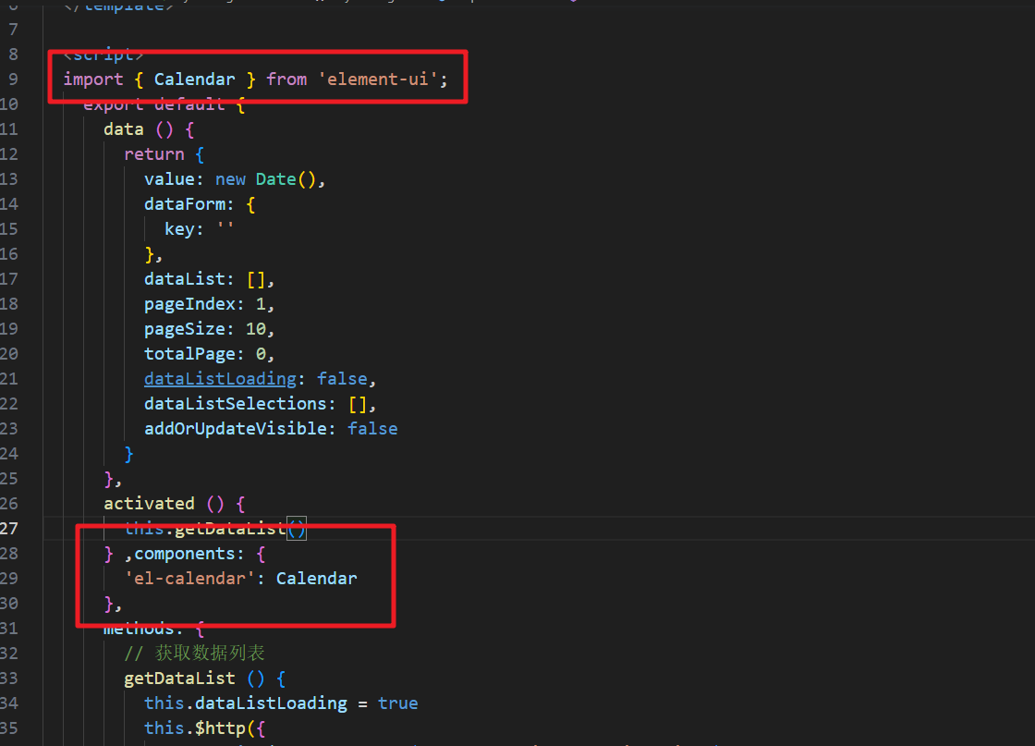The width and height of the screenshot is (1035, 746).
Task: Click the activated lifecycle hook name
Action: tap(149, 503)
